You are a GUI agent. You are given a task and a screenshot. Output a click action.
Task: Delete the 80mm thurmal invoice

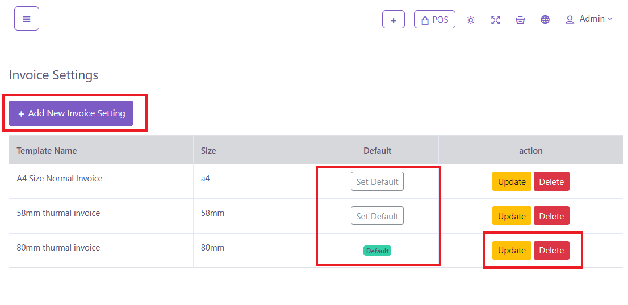click(x=551, y=250)
